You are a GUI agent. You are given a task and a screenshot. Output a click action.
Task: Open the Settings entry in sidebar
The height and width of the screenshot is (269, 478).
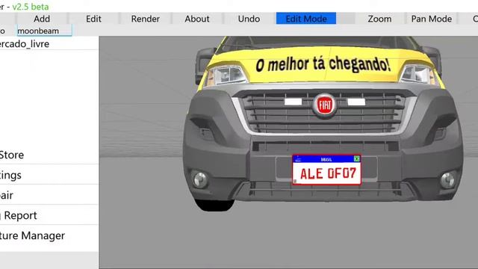pyautogui.click(x=49, y=175)
